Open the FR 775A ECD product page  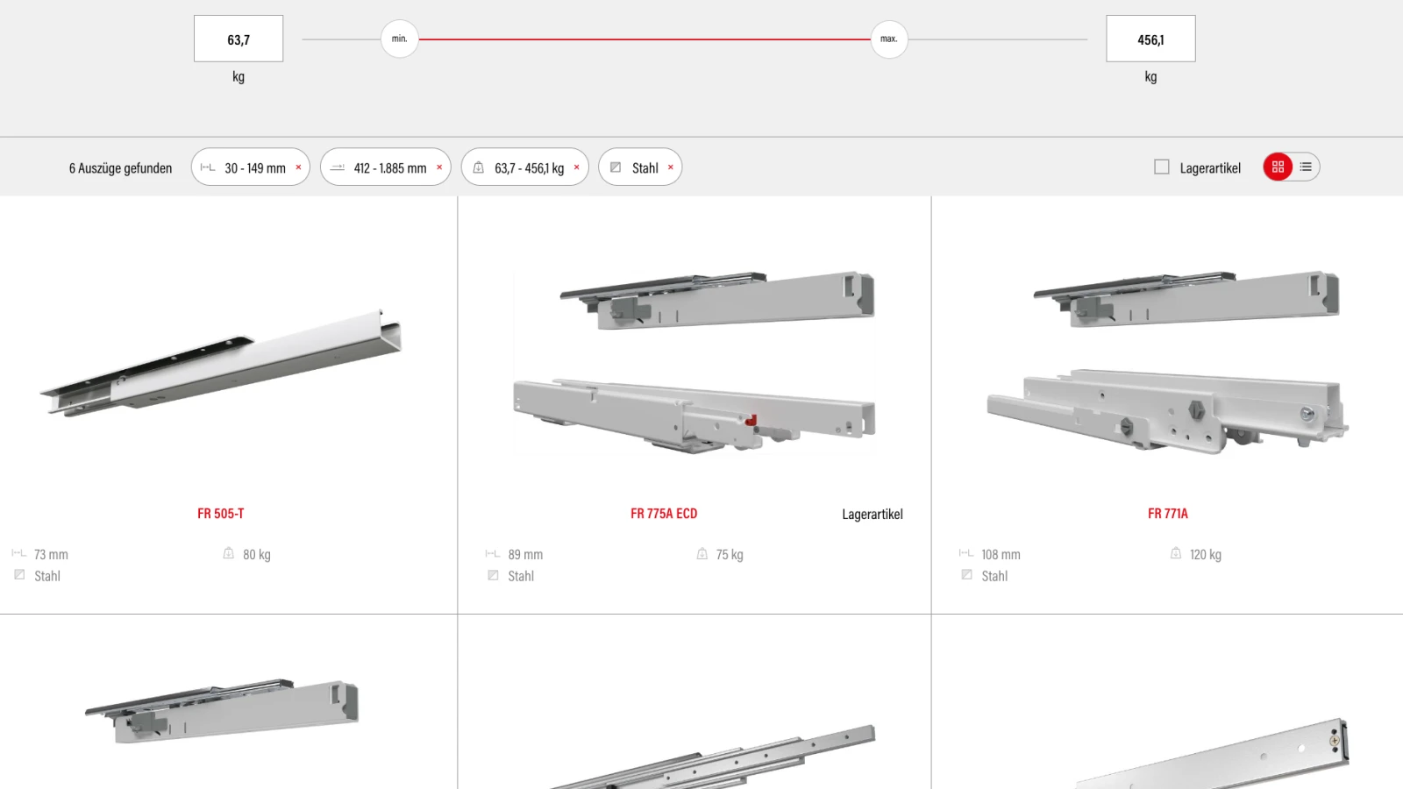[x=663, y=513]
